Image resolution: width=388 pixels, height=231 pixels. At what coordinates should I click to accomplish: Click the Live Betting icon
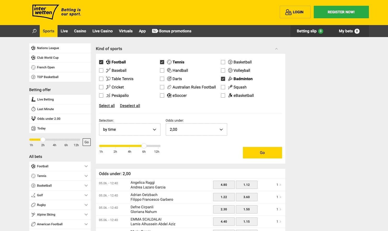point(33,99)
